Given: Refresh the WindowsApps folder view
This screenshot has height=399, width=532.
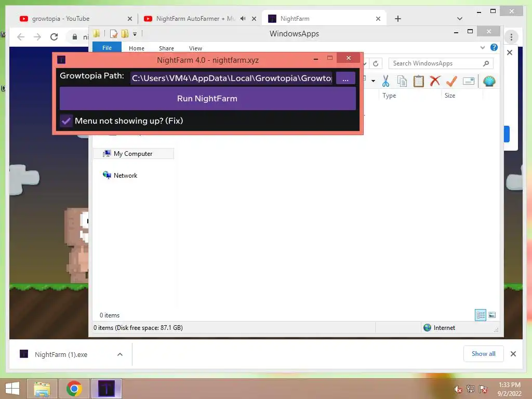Looking at the screenshot, I should [376, 63].
